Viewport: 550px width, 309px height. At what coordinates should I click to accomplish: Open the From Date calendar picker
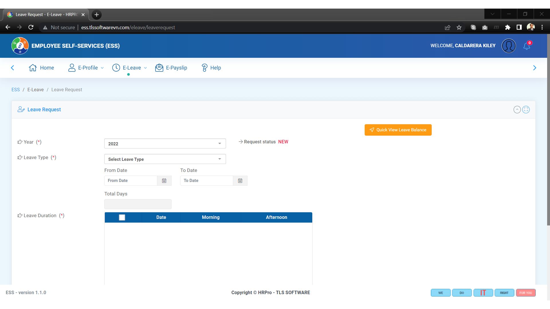(x=164, y=181)
